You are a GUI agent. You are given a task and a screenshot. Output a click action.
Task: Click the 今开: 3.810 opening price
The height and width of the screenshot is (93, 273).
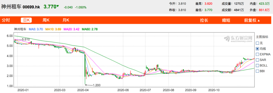coord(178,4)
